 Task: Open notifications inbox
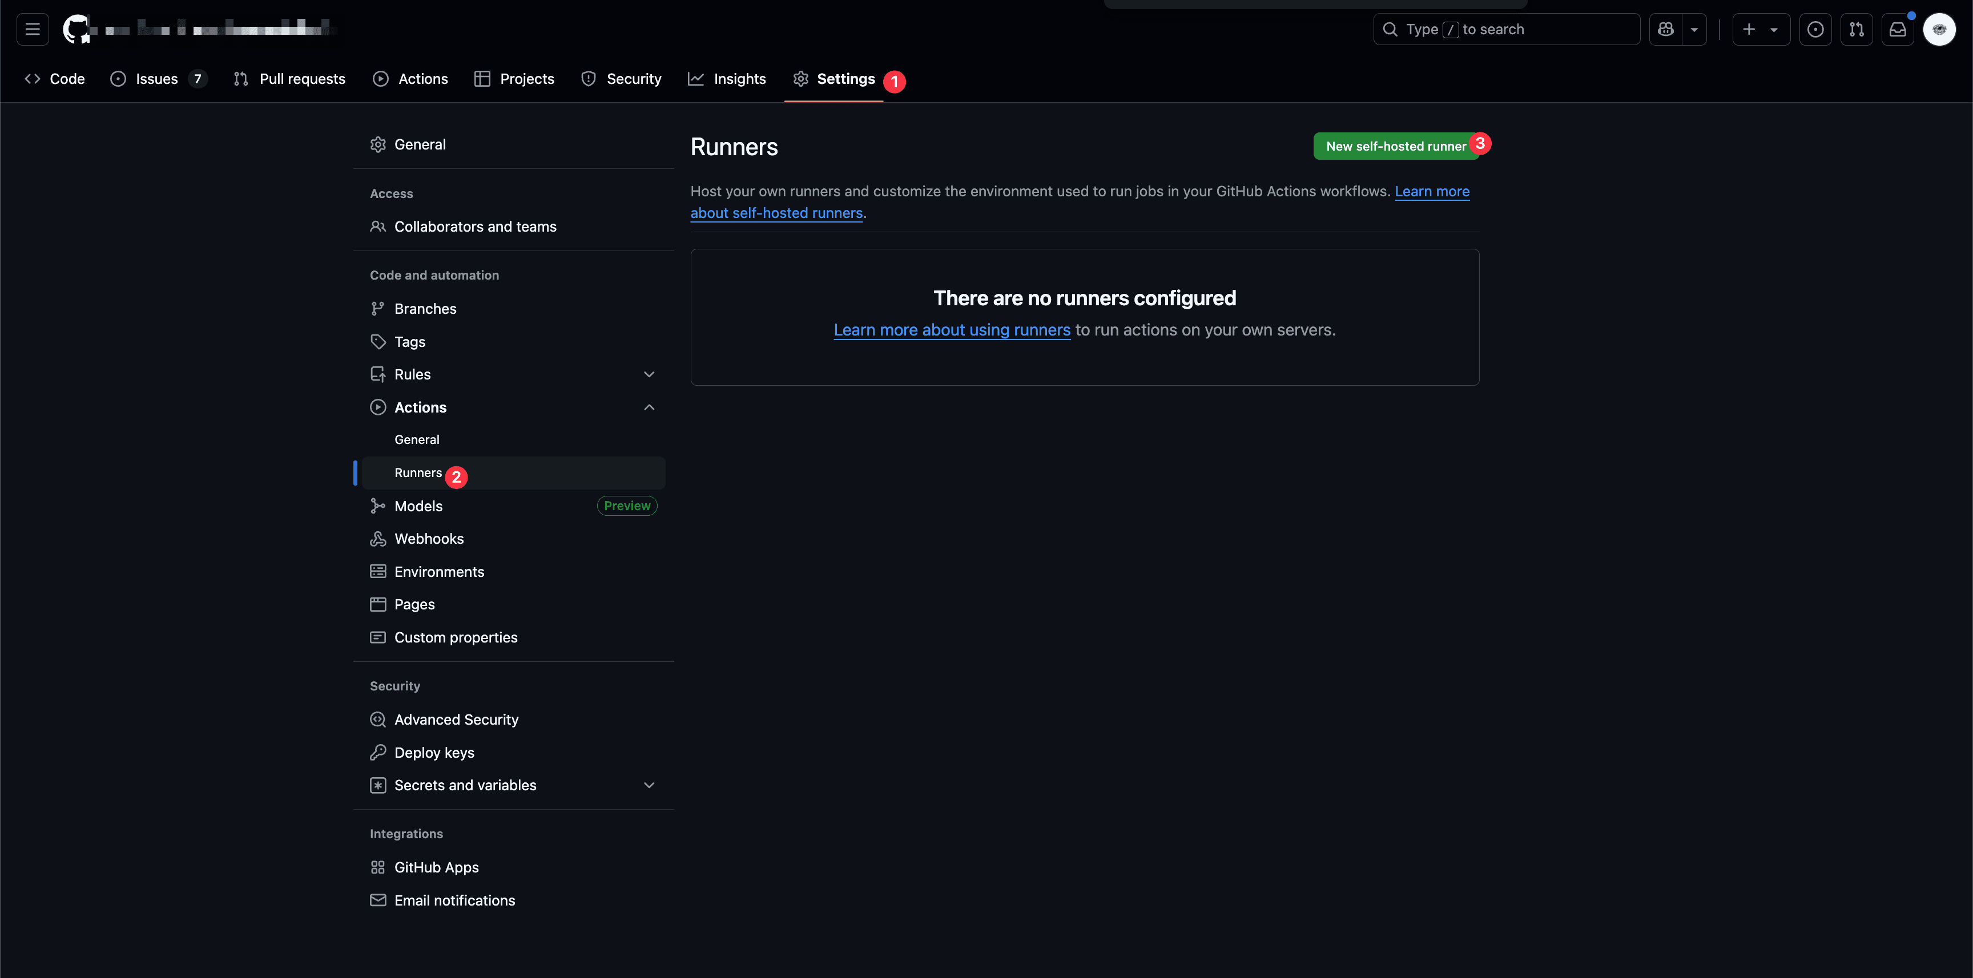pyautogui.click(x=1898, y=29)
